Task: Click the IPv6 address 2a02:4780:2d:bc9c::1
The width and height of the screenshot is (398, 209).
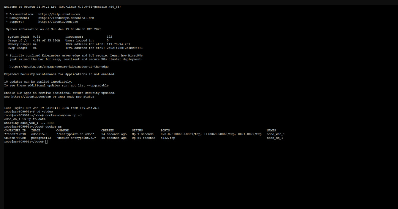Action: click(124, 48)
